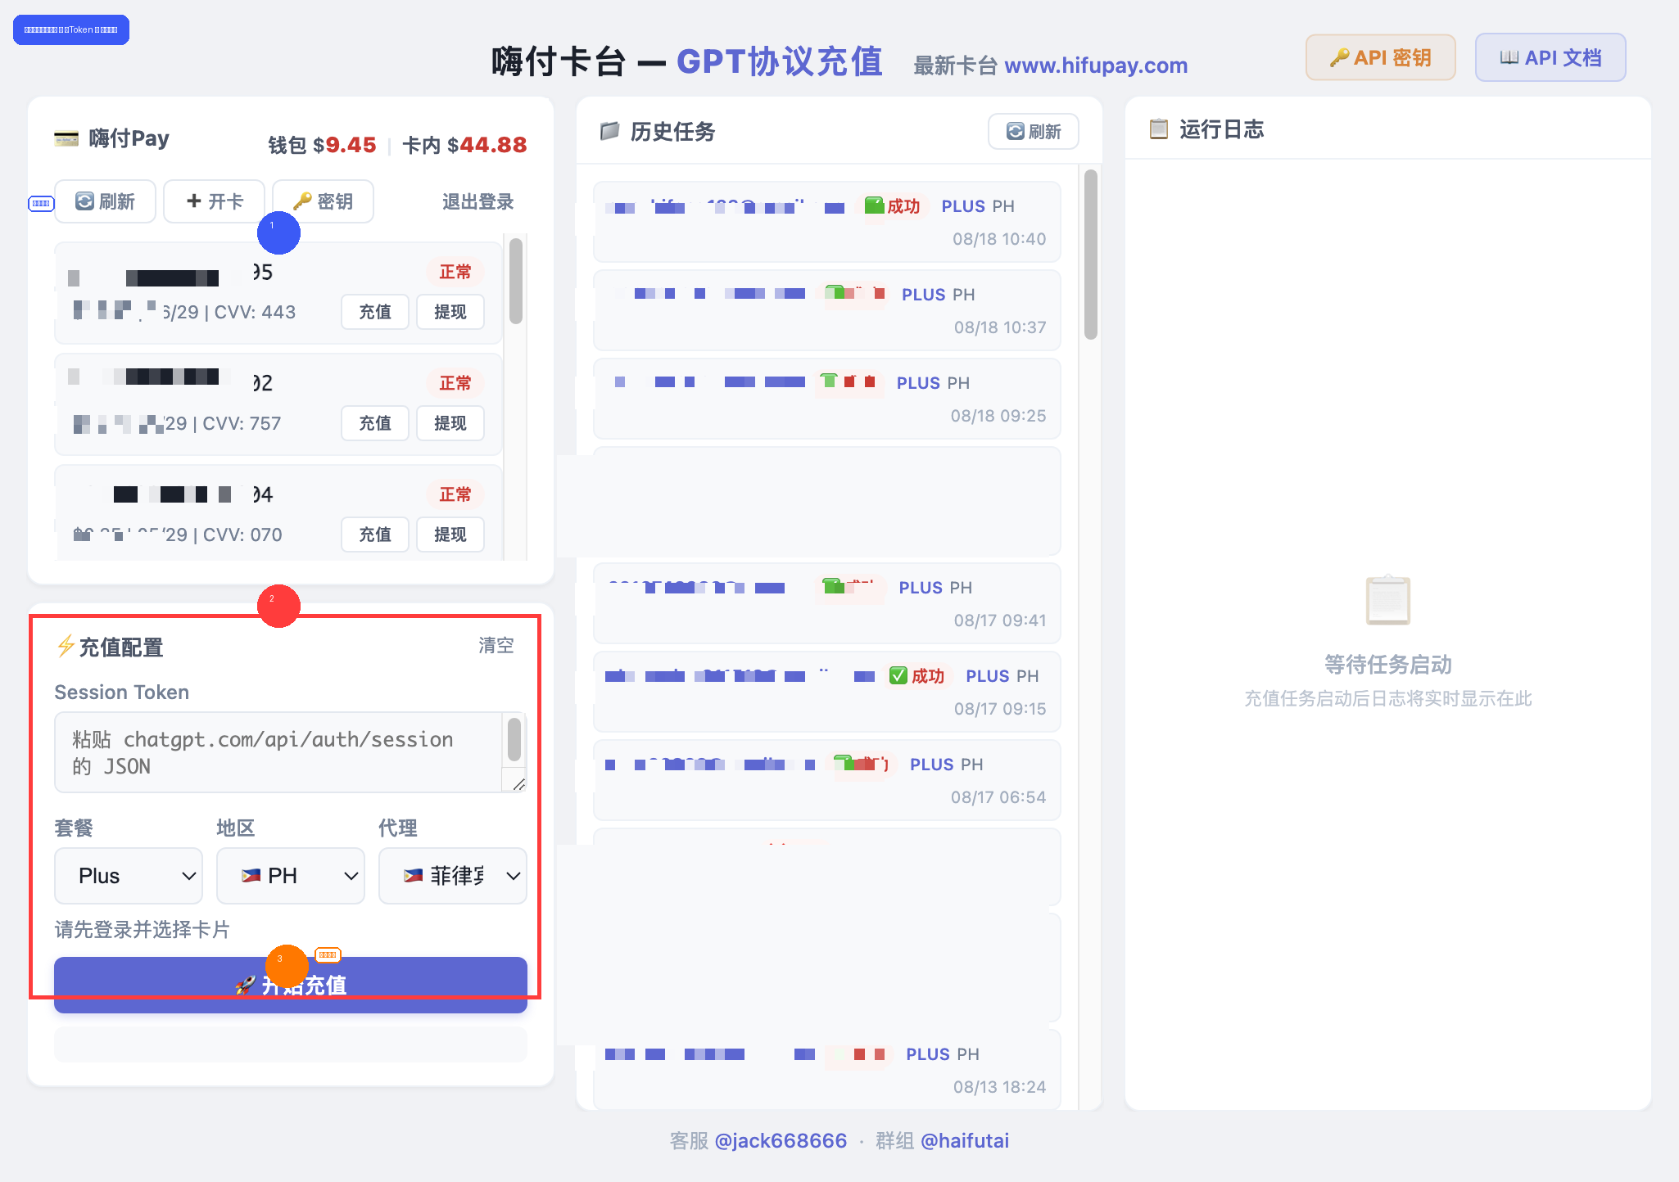Click the credit card icon beside 嗨付Pay
The width and height of the screenshot is (1679, 1182).
pyautogui.click(x=66, y=138)
